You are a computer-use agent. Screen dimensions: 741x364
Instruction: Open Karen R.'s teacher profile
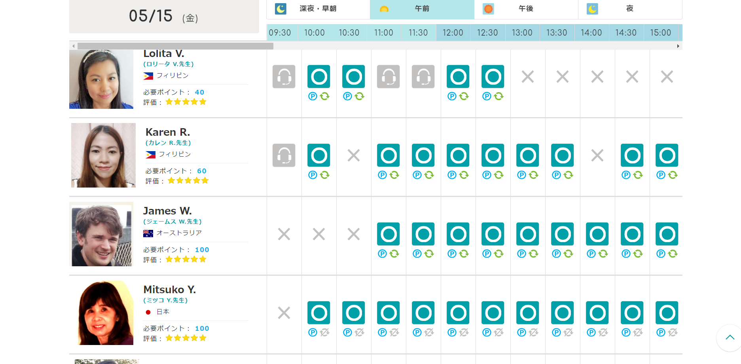click(x=168, y=132)
